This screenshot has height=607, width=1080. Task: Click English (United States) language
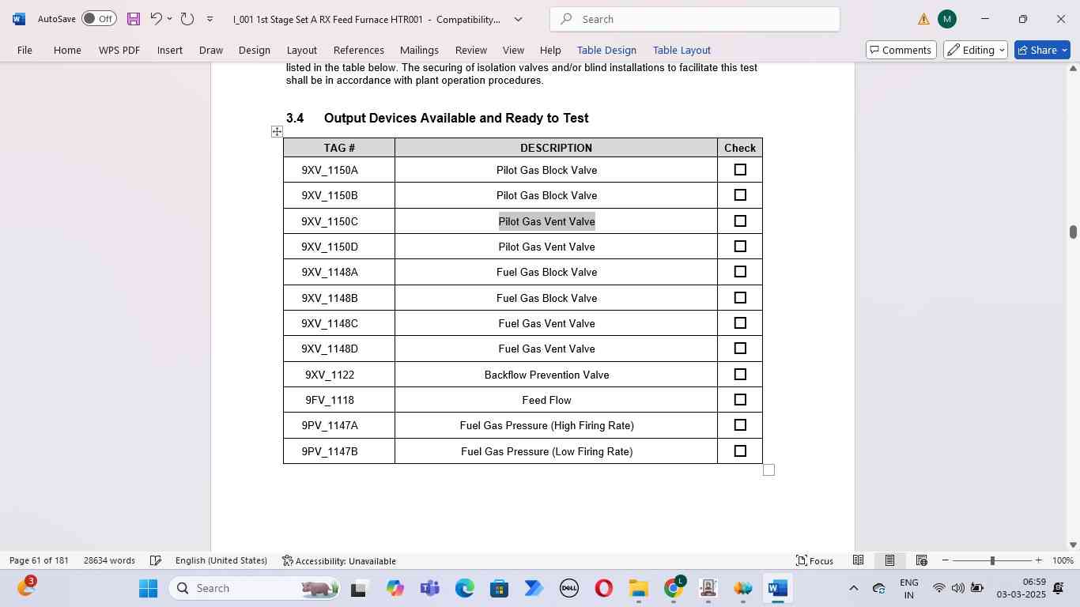pyautogui.click(x=221, y=560)
